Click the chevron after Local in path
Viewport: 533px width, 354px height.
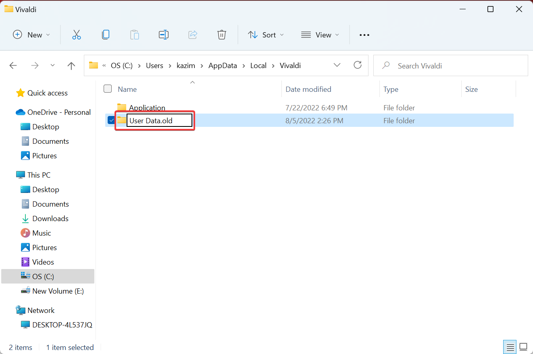[x=273, y=66]
